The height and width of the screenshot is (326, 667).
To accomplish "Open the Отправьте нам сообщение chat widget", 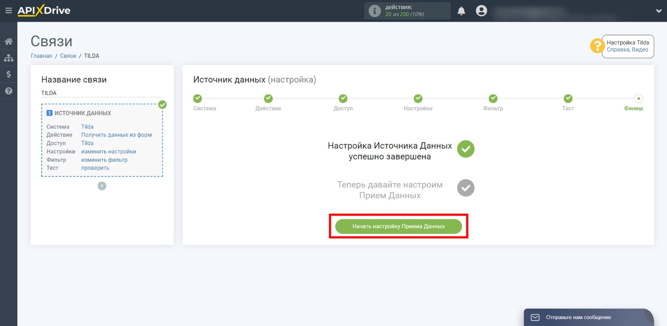I will [589, 317].
